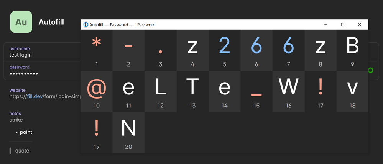383x164 pixels.
Task: Click the green Au item icon
Action: coord(21,22)
